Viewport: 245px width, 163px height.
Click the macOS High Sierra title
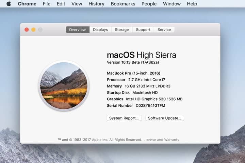click(142, 55)
